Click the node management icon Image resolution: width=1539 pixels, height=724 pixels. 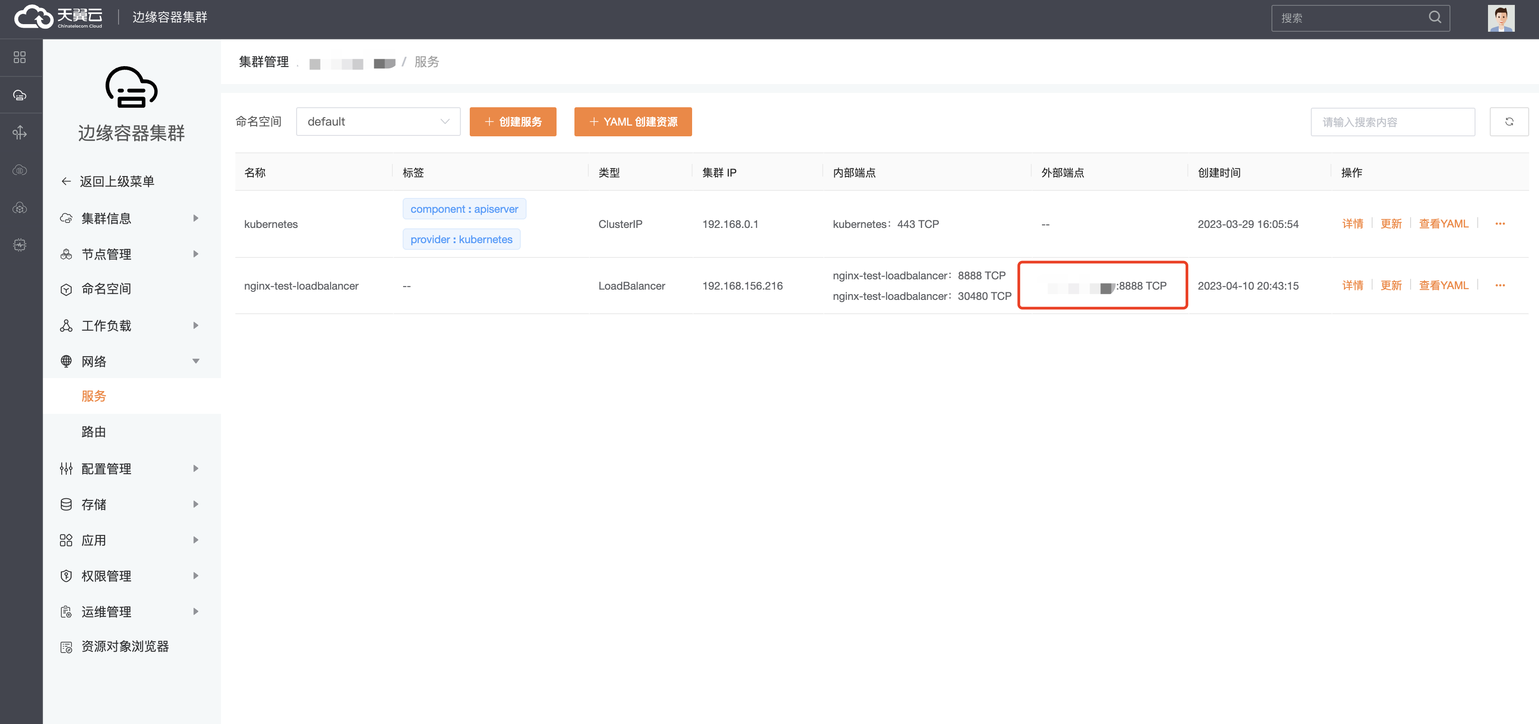tap(66, 254)
